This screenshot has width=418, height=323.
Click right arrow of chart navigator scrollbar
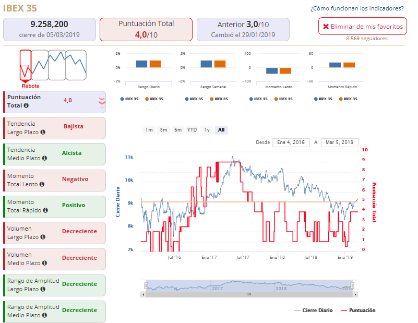[x=355, y=294]
